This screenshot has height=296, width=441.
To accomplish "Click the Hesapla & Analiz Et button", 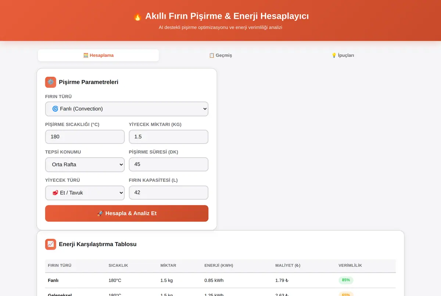I will click(127, 213).
